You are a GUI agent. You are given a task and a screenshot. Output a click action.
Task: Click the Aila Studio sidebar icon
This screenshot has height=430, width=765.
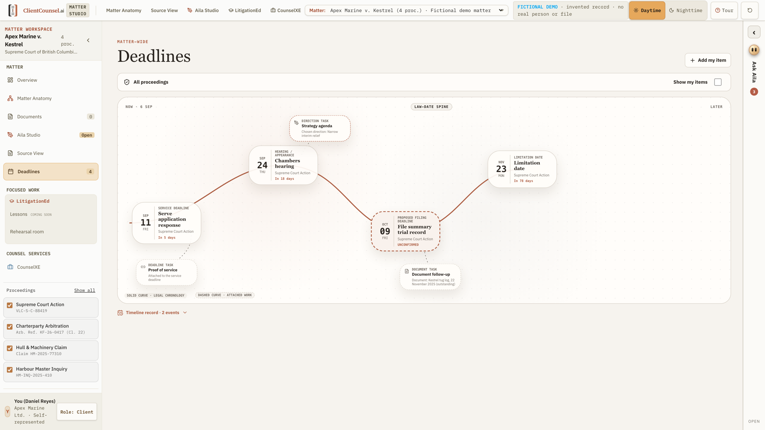10,135
